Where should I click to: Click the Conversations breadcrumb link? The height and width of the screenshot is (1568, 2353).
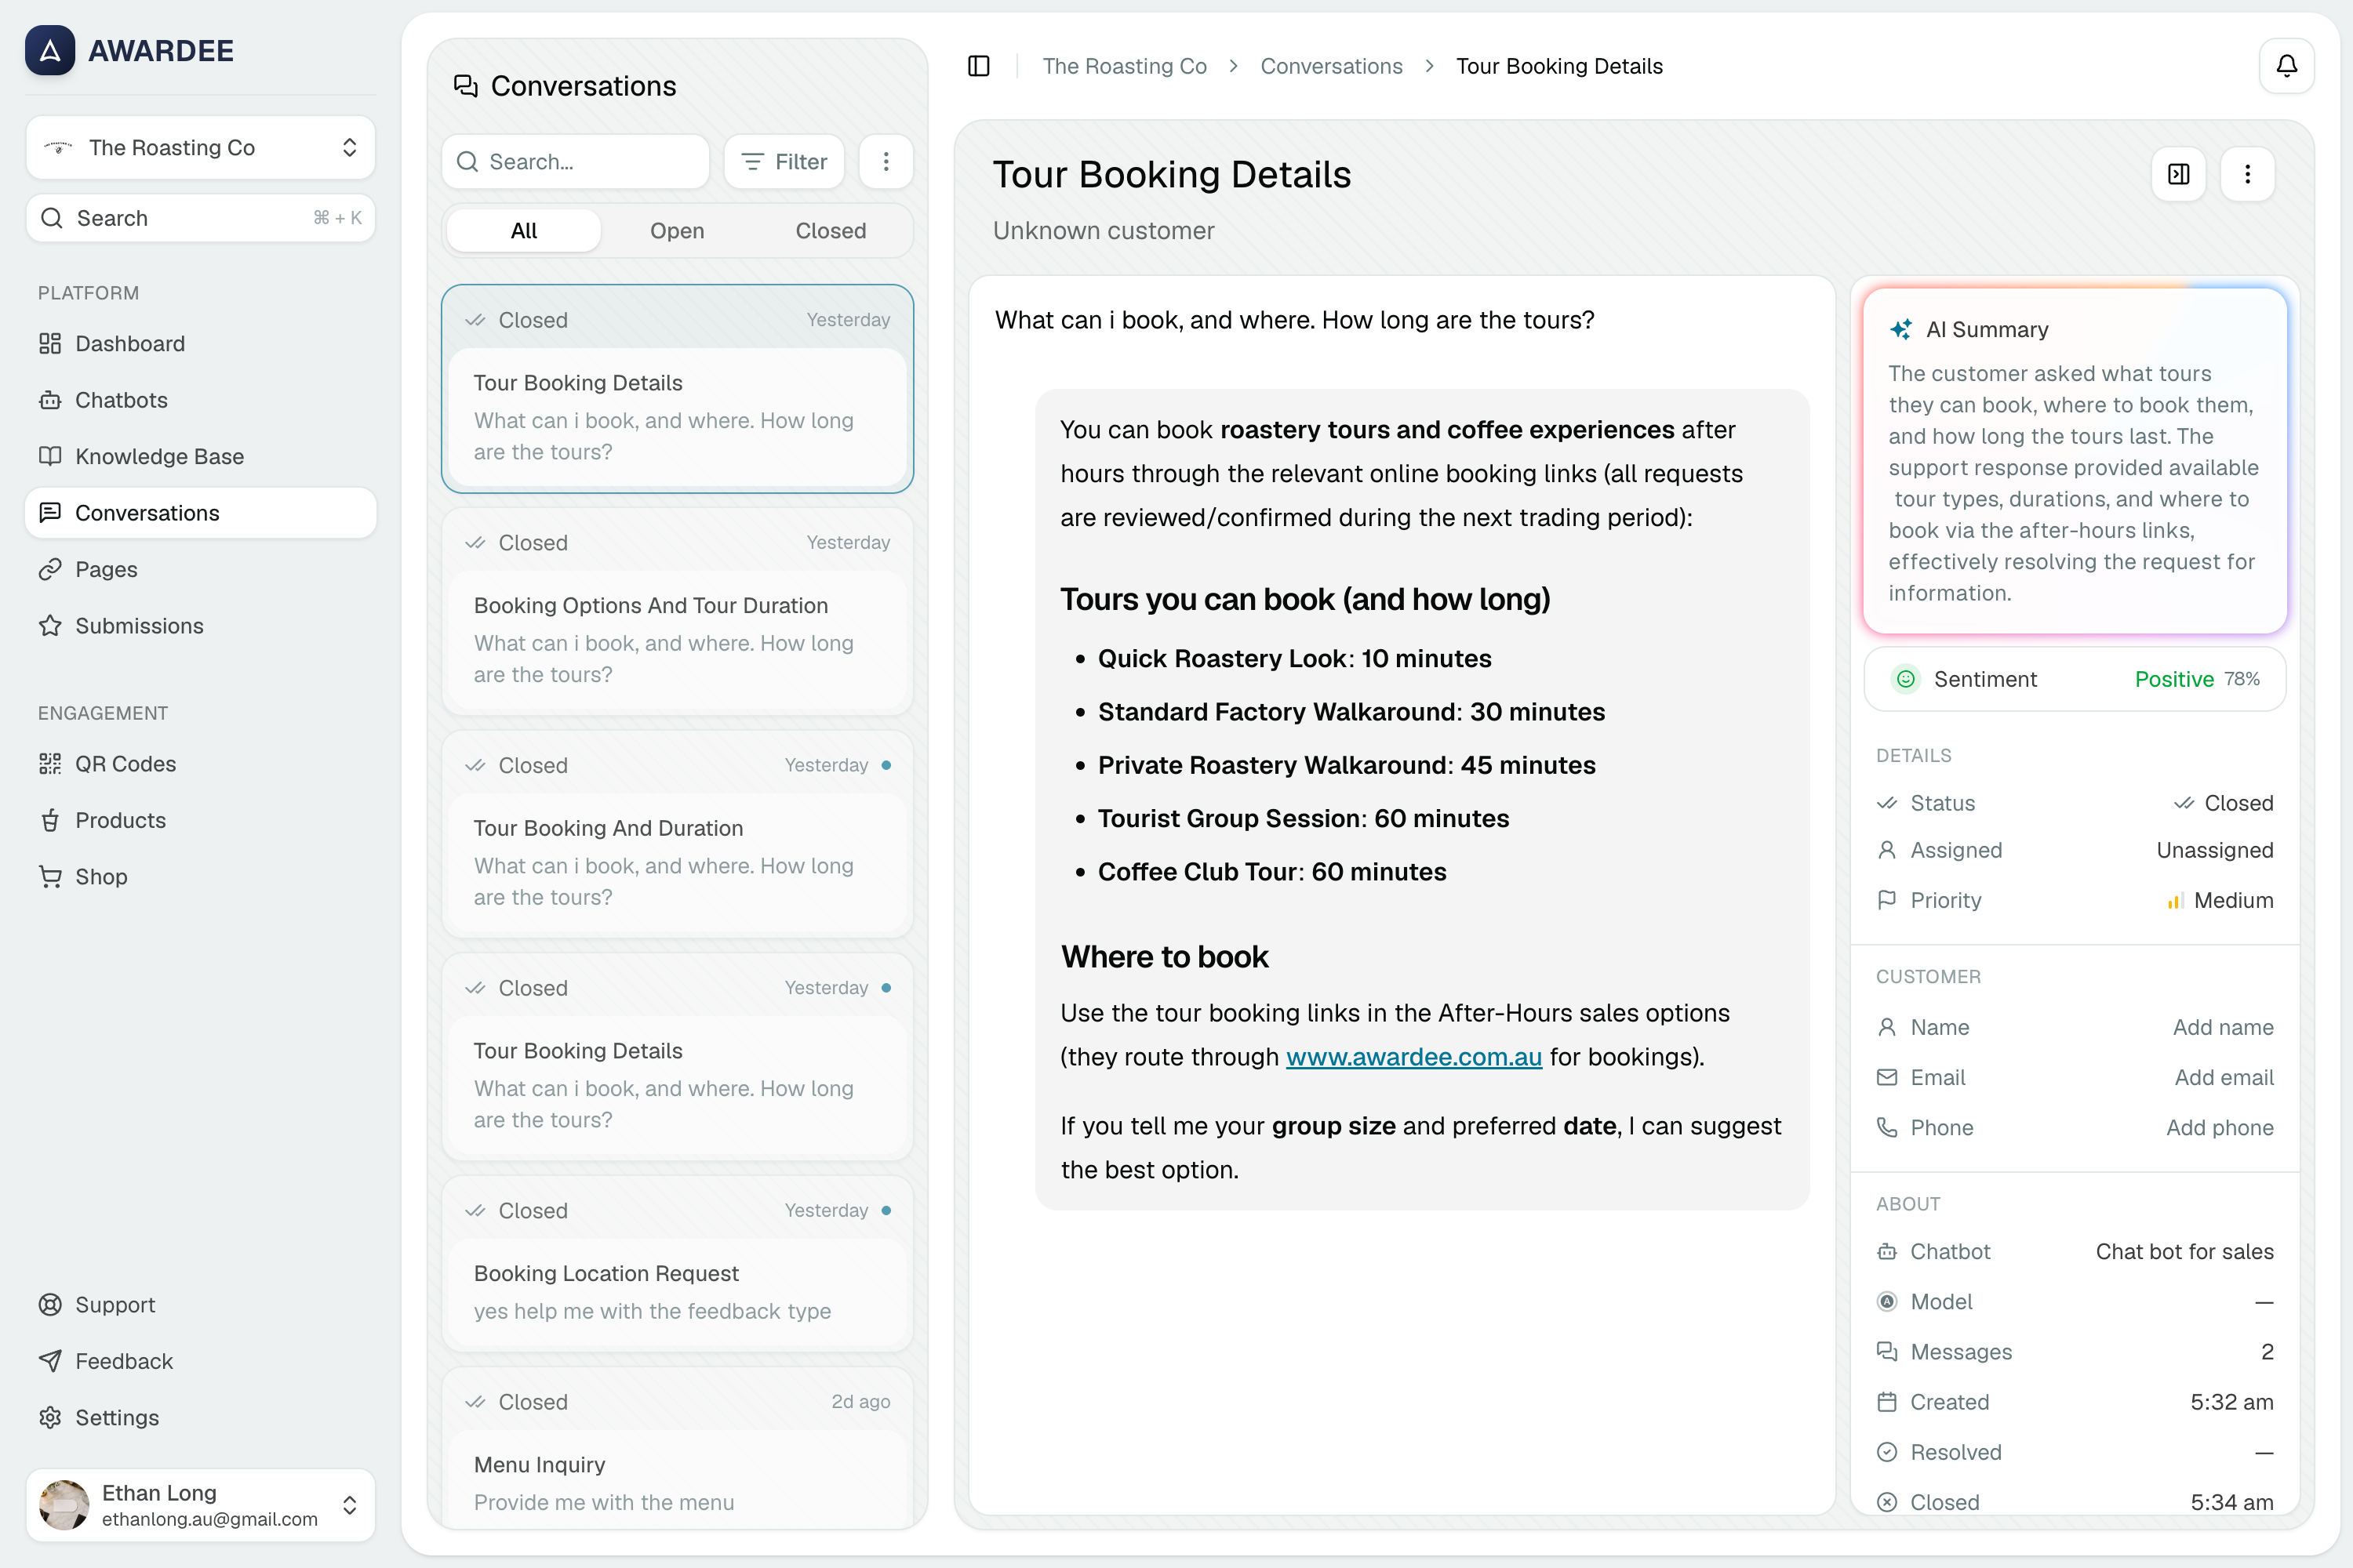point(1332,66)
